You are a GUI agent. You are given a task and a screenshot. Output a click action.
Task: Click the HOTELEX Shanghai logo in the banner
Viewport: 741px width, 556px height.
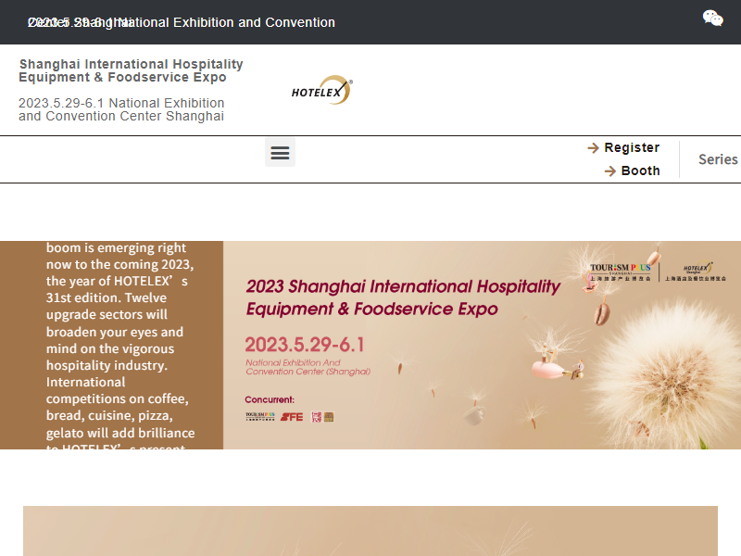697,270
